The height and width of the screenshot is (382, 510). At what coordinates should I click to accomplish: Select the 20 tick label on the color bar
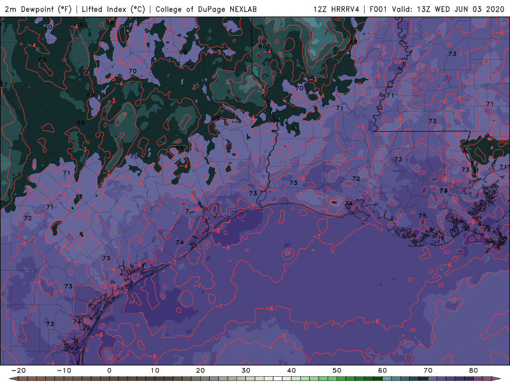pos(200,371)
